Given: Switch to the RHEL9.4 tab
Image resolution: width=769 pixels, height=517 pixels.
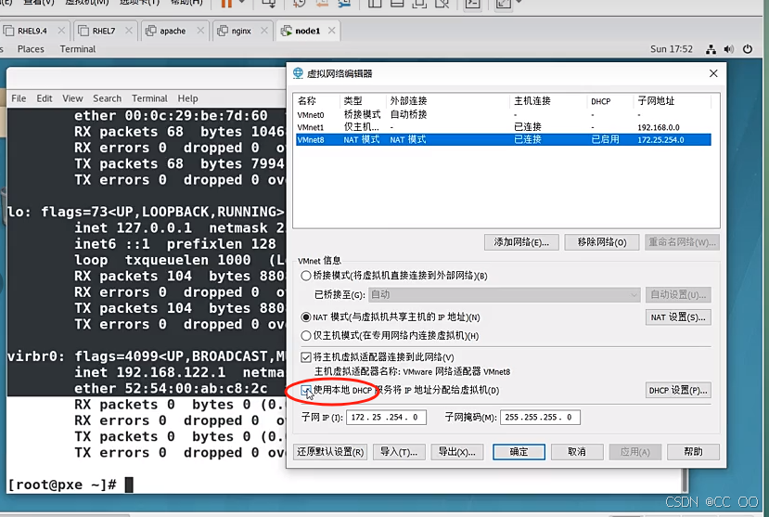Looking at the screenshot, I should (32, 31).
